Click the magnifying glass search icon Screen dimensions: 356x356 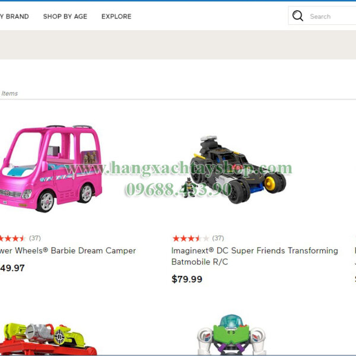point(297,16)
